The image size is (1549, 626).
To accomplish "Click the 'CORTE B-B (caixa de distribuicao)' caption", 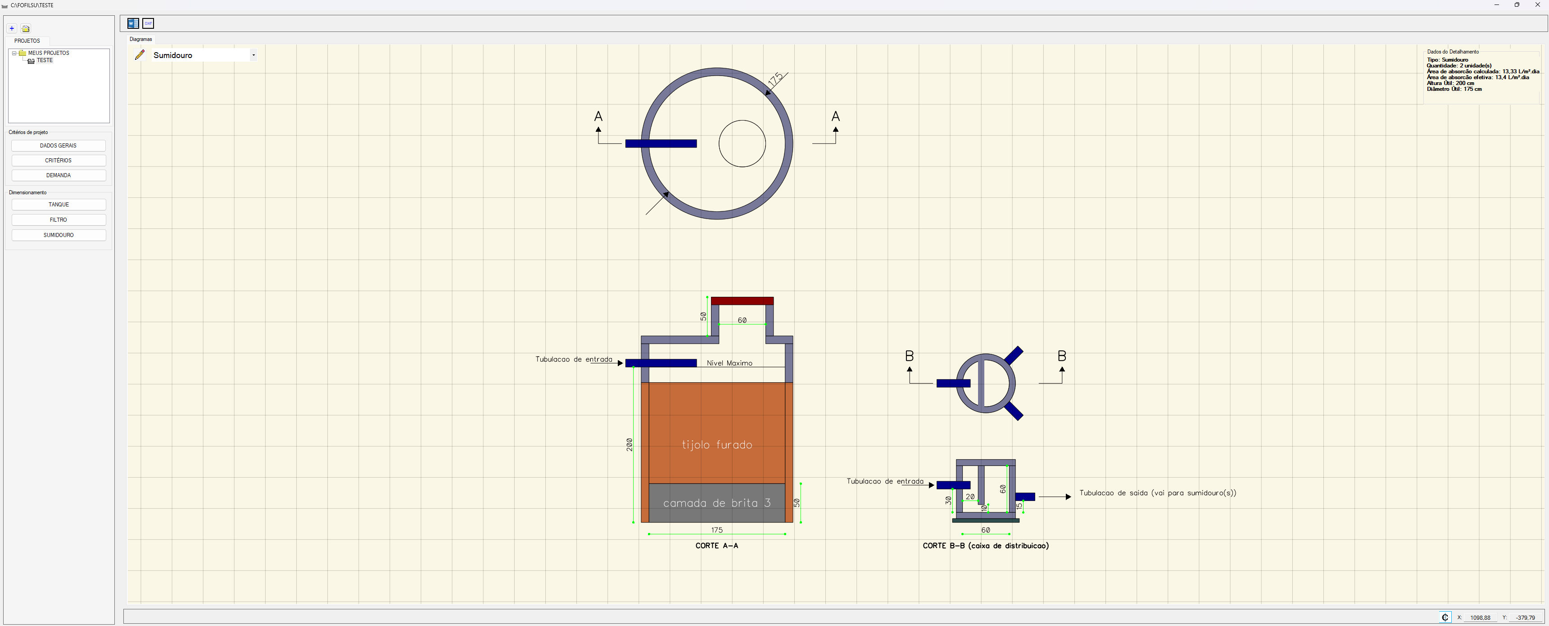I will coord(986,546).
